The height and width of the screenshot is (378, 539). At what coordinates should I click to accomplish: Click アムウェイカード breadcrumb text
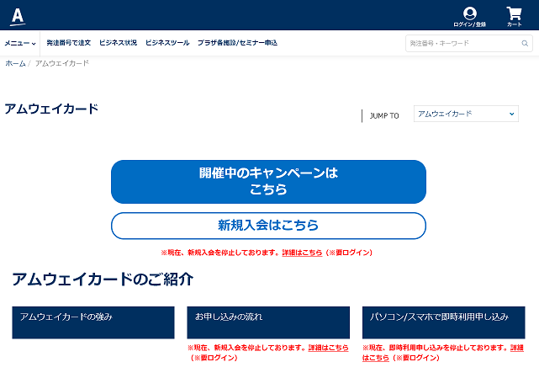point(62,63)
